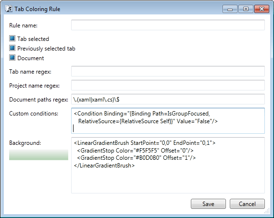Focus the Project name regex field
The image size is (274, 218).
tap(168, 85)
